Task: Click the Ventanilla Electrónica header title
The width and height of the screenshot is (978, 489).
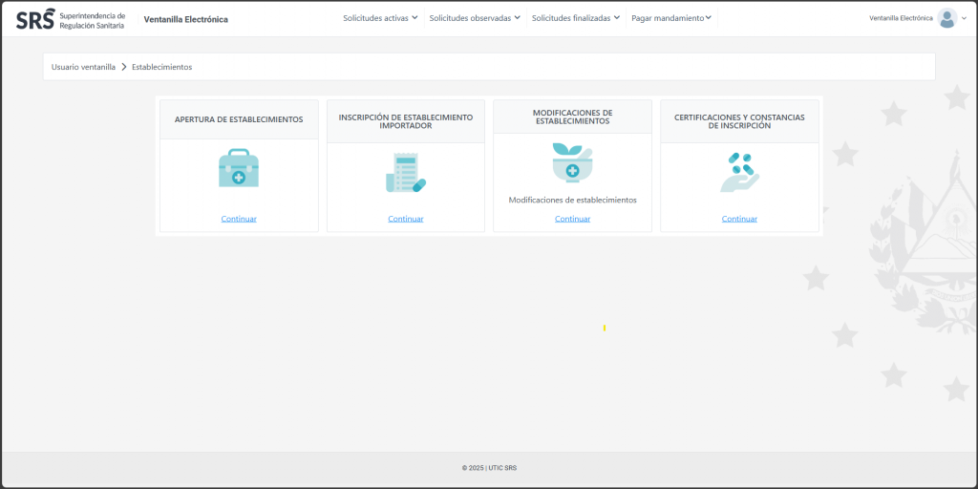Action: click(185, 19)
